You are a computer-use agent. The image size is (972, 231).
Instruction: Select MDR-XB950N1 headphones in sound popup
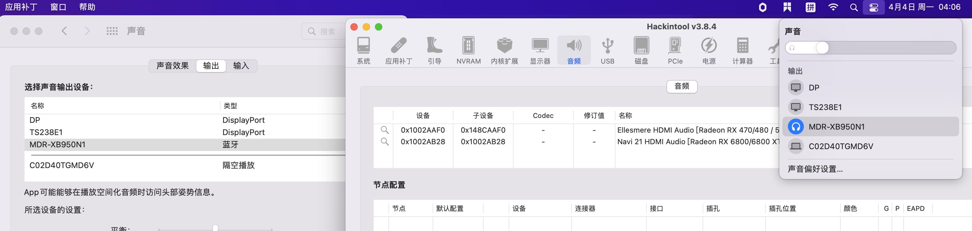point(870,127)
